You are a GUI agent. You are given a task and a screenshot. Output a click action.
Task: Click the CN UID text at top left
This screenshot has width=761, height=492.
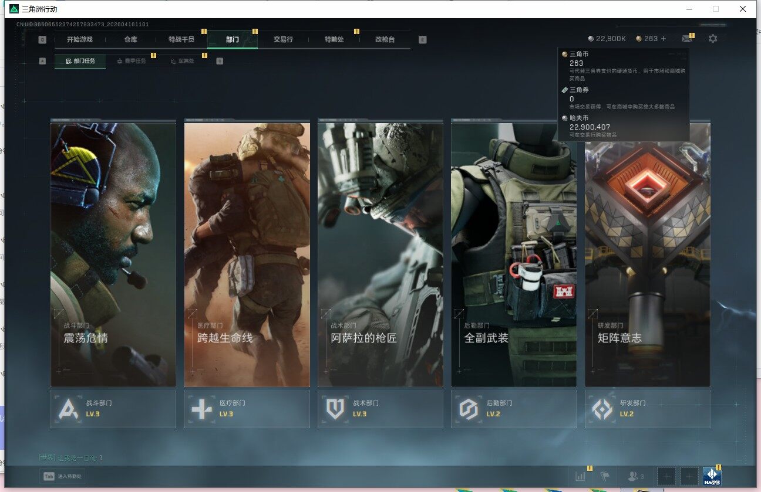click(82, 24)
